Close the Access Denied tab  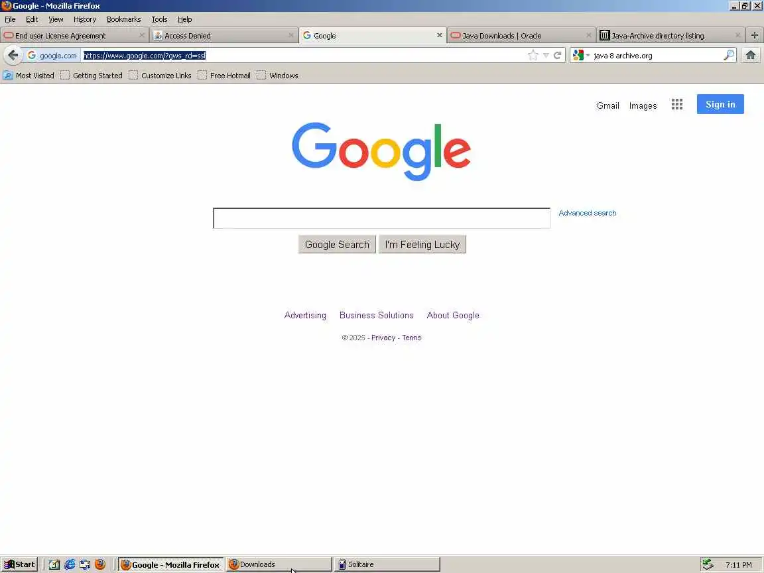click(x=291, y=36)
